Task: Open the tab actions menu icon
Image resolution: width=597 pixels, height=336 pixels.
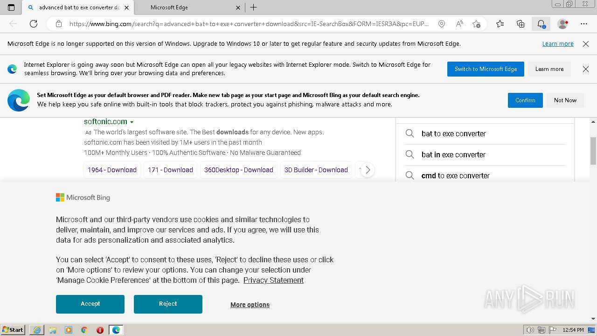Action: [11, 7]
